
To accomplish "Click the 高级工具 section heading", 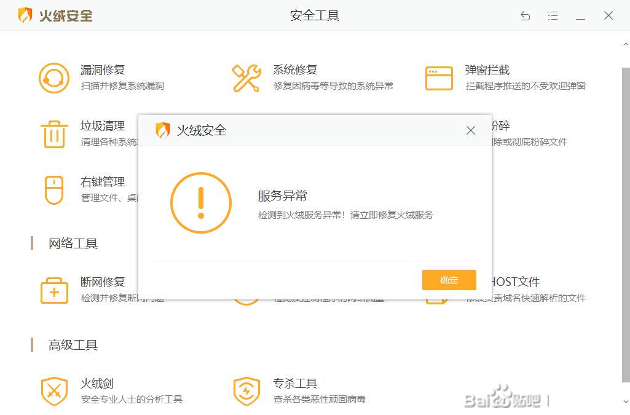I will coord(73,345).
